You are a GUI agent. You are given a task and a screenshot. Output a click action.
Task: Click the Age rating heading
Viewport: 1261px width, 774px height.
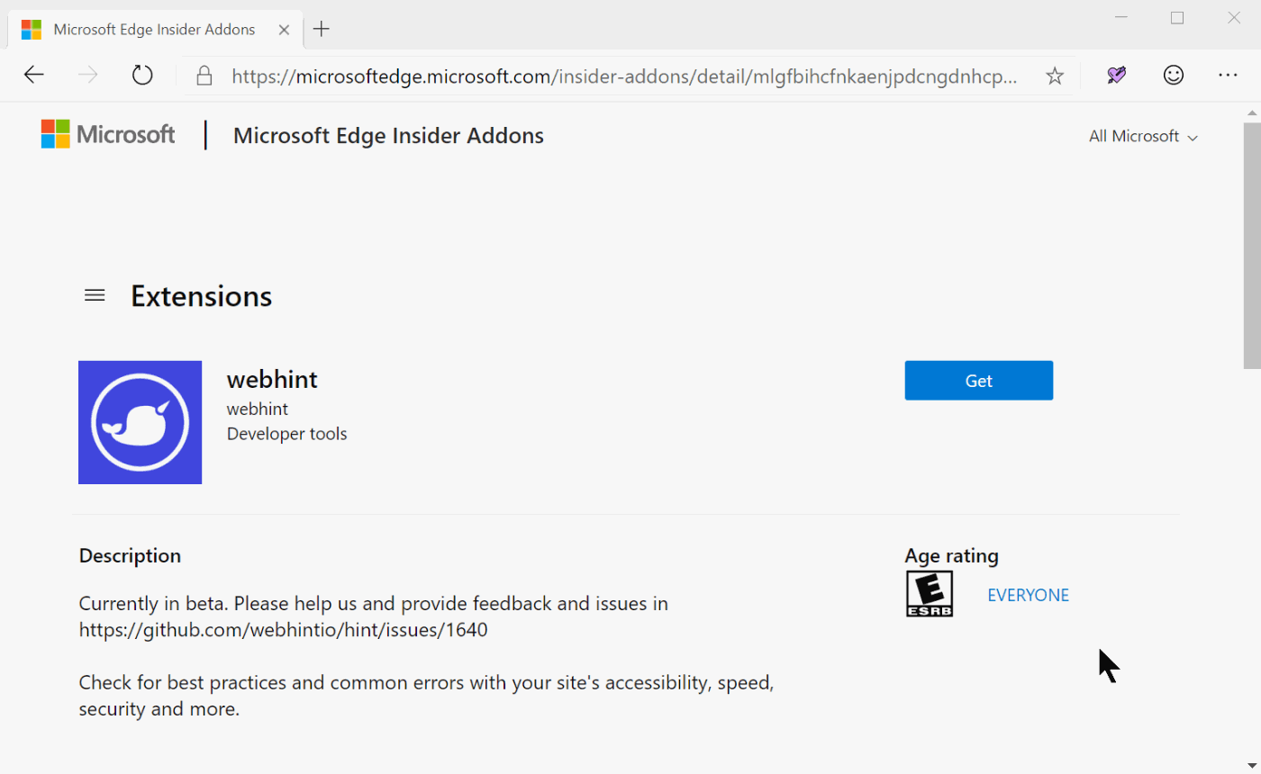[951, 556]
